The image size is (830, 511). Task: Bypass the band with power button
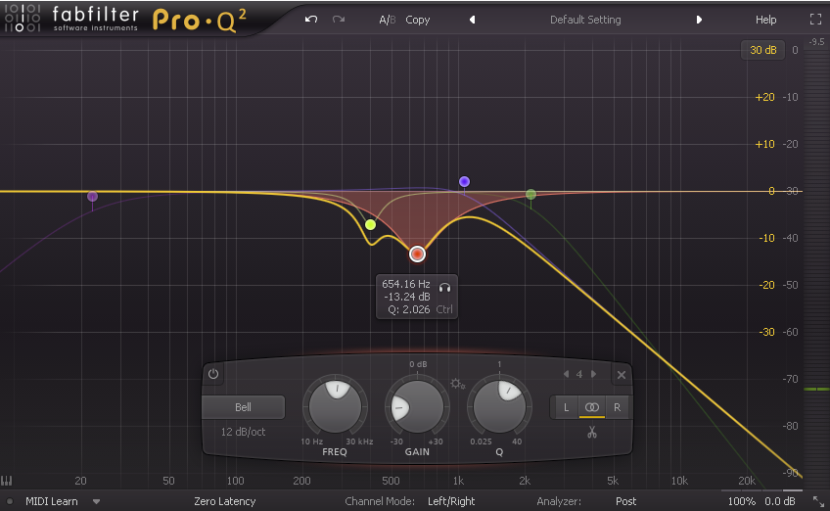[213, 374]
